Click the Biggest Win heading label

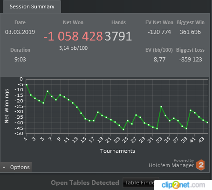(x=191, y=22)
